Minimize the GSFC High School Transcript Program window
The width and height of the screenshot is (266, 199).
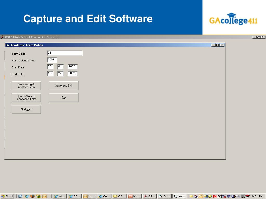click(x=254, y=37)
